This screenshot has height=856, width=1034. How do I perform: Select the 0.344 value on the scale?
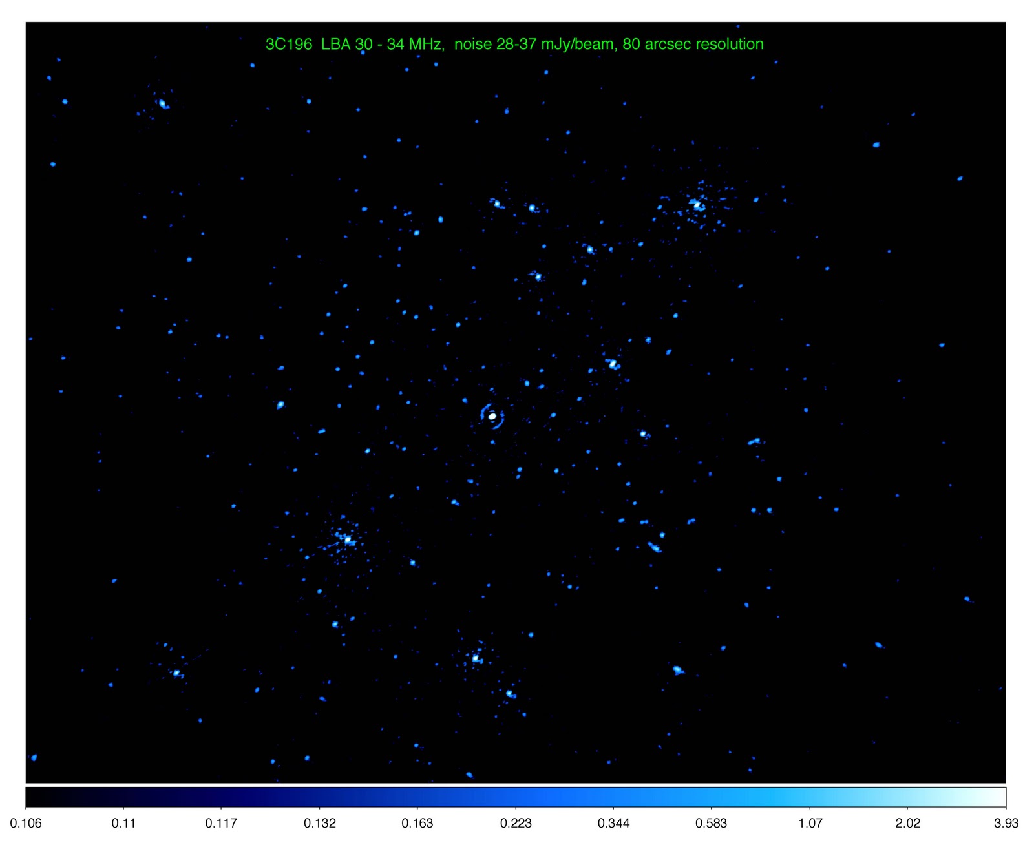tap(615, 822)
